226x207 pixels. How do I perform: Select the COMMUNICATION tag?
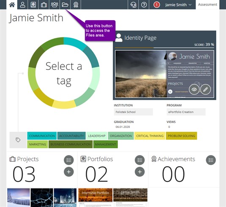tap(42, 136)
